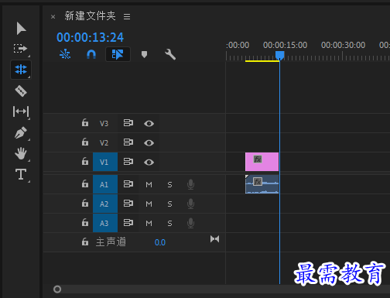This screenshot has height=298, width=390.
Task: Click the blue playhead marker
Action: (279, 55)
